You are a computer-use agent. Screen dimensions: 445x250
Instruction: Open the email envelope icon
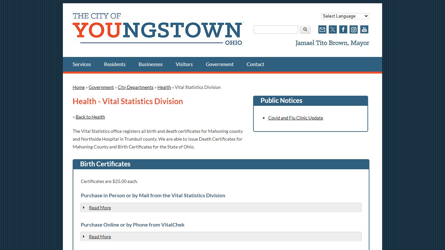point(322,30)
